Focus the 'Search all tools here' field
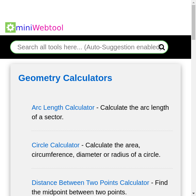 (x=85, y=47)
